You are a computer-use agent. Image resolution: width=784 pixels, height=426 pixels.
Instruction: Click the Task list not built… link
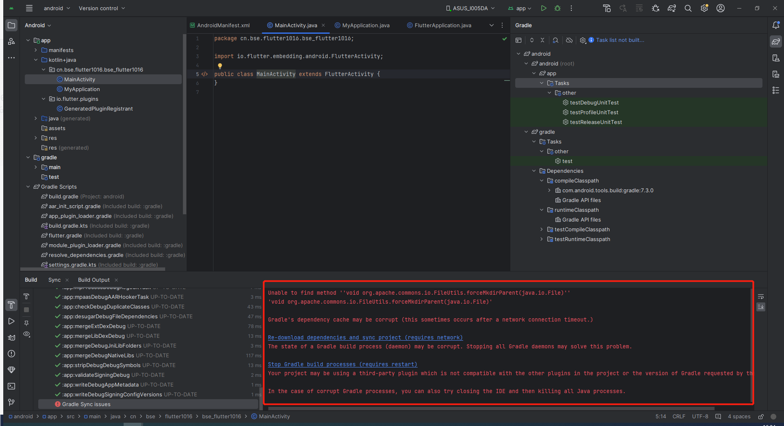620,40
